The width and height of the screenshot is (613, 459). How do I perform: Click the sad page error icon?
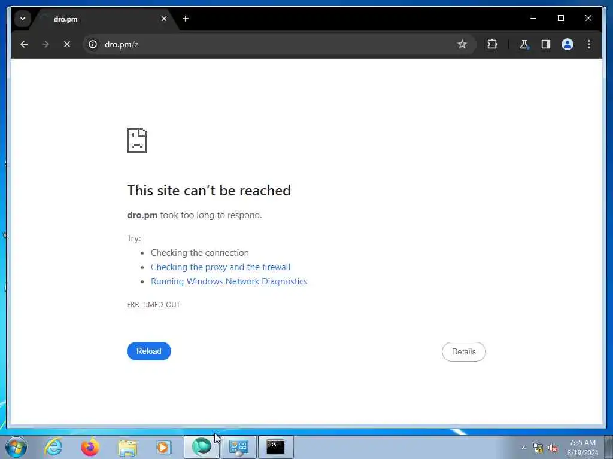137,140
